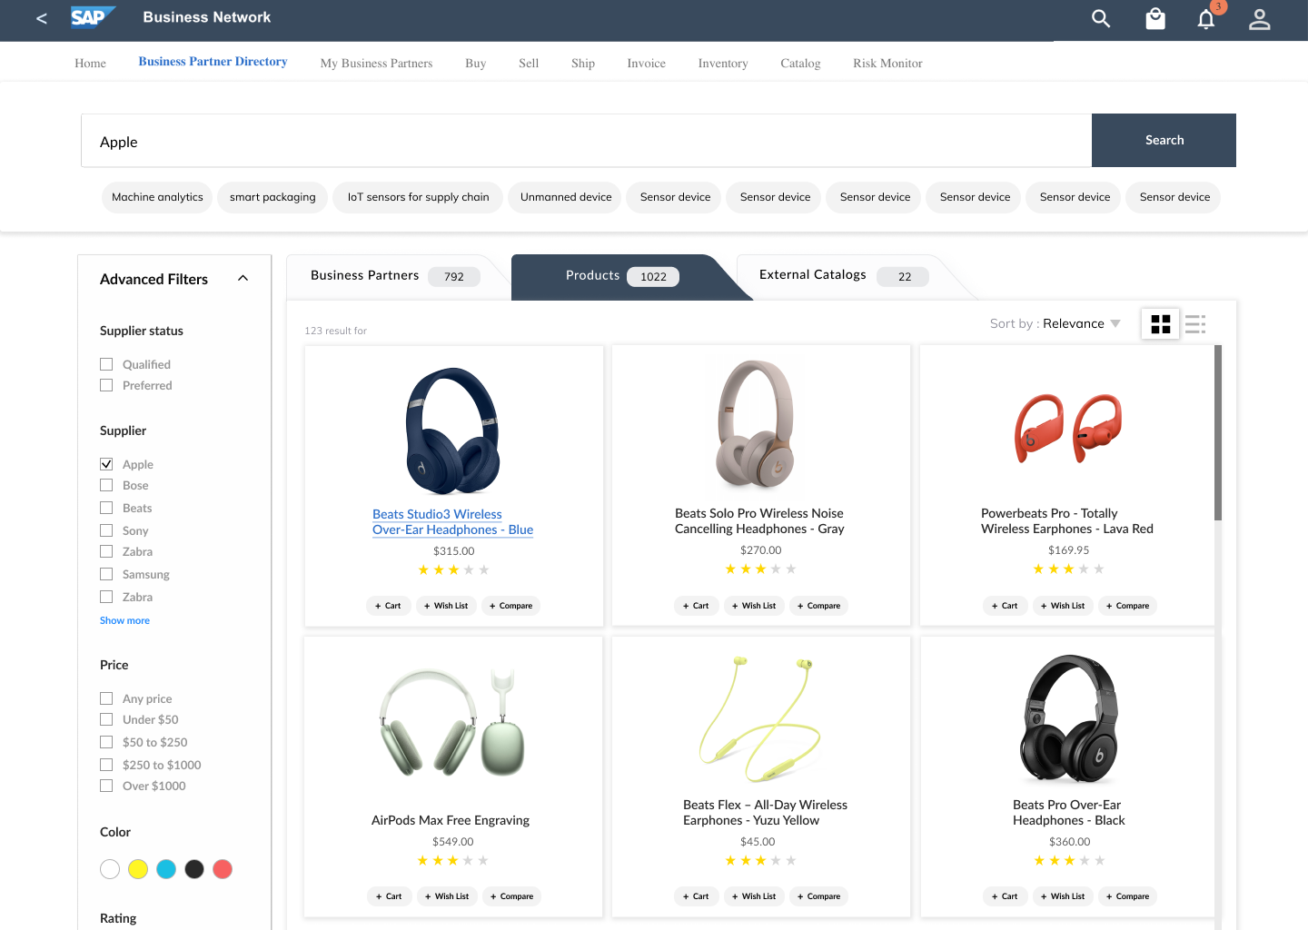
Task: Select IoT sensors for supply chain chip
Action: [x=418, y=197]
